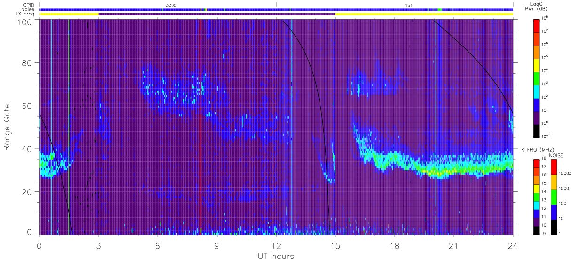Screen dimensions: 577x266
Task: Click the yellow segment of the Lag0 Pwr colorbar
Action: (537, 64)
